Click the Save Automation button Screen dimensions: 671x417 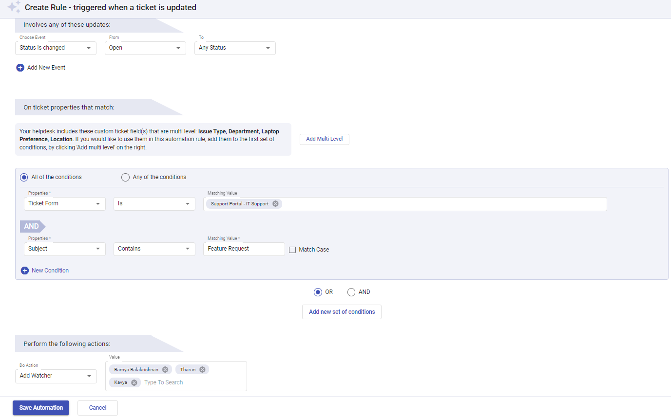coord(40,407)
